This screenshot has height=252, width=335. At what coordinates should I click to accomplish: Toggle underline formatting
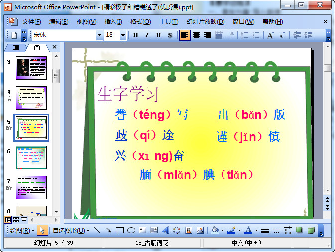tap(158, 35)
